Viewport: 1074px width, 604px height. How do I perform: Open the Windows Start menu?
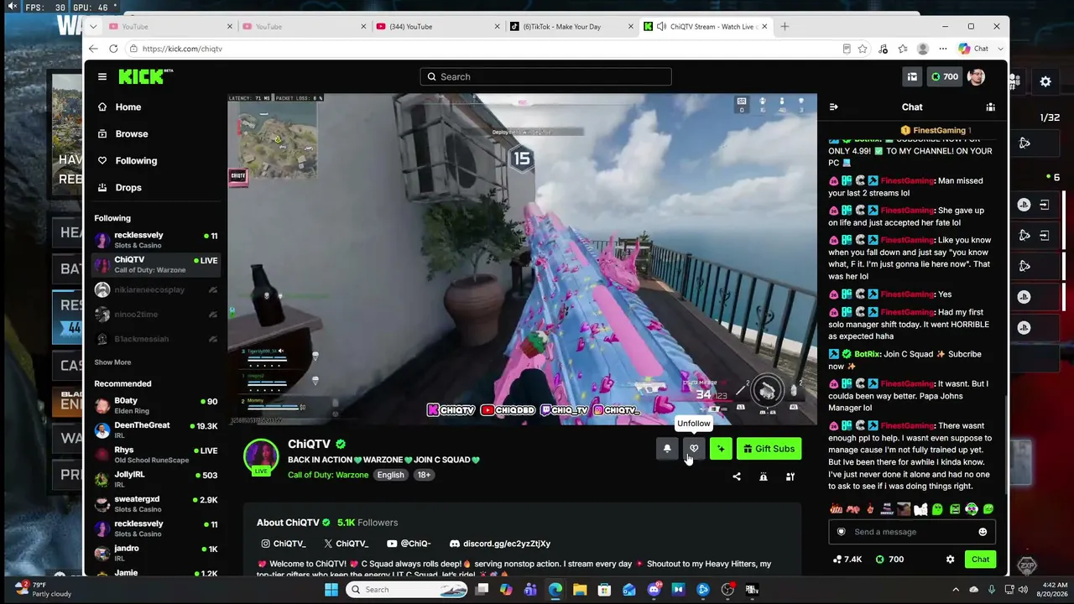[331, 590]
